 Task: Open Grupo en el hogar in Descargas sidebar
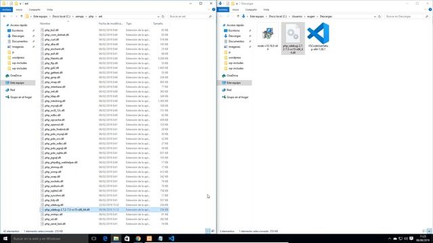pyautogui.click(x=237, y=97)
